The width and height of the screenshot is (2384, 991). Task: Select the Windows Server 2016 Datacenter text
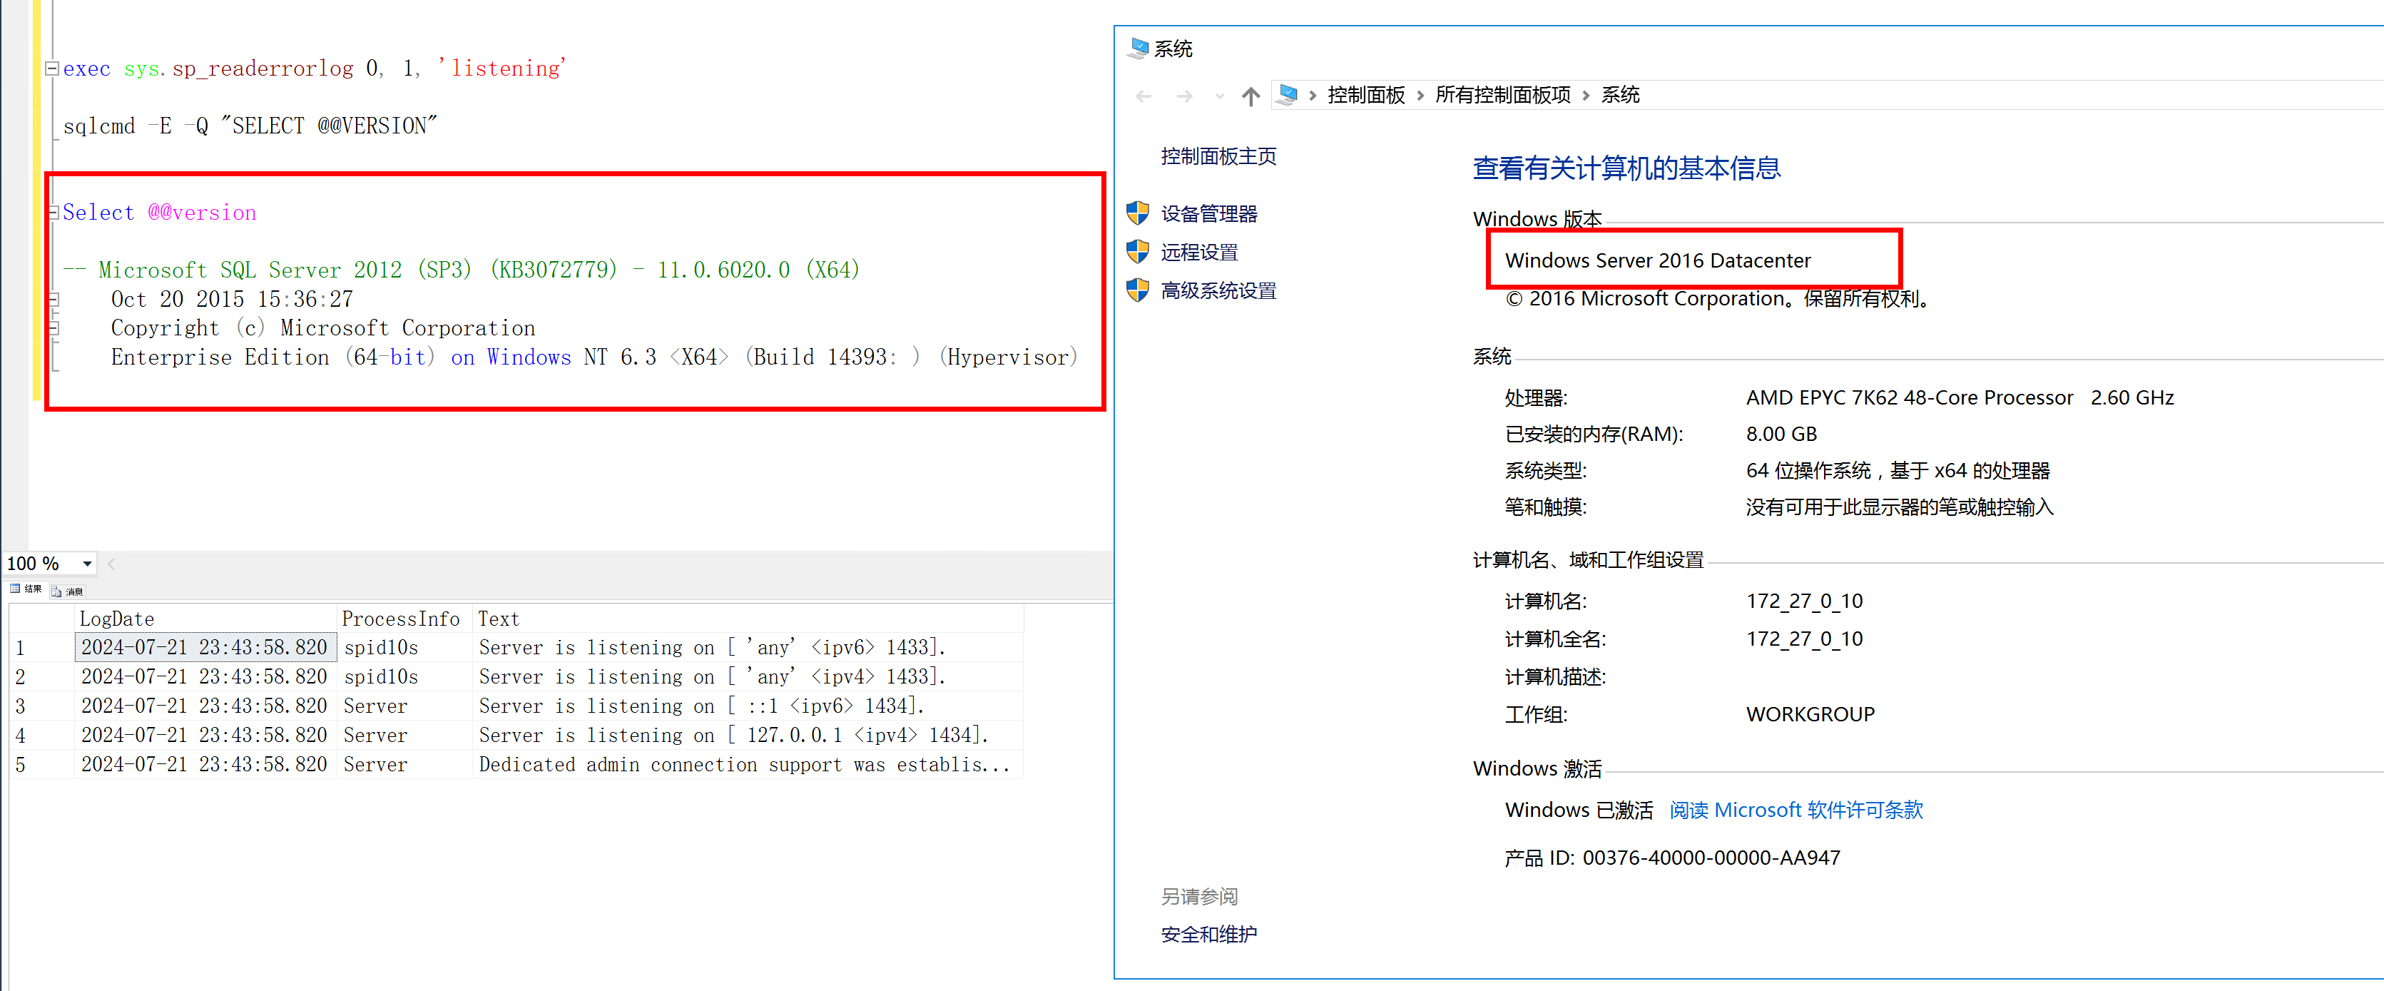[x=1658, y=260]
